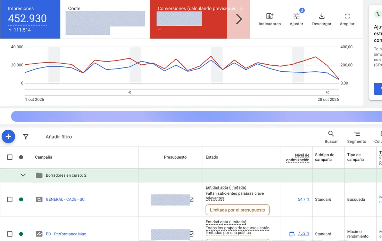Sort by the Campaña column header
Image resolution: width=382 pixels, height=241 pixels.
point(43,157)
